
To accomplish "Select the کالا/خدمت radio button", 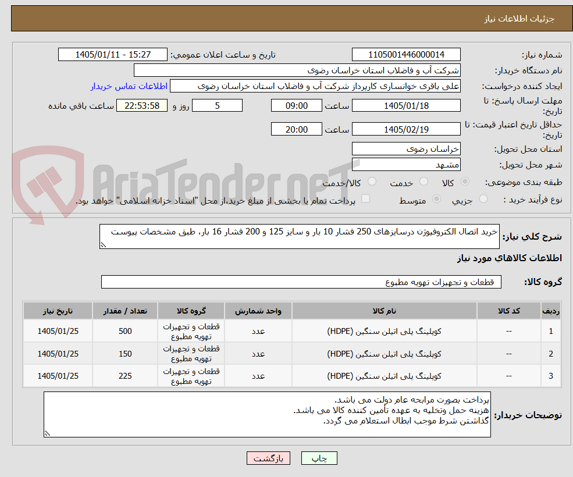I will click(372, 181).
